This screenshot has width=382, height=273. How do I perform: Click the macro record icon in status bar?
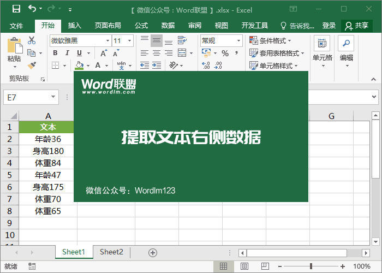tap(32, 266)
